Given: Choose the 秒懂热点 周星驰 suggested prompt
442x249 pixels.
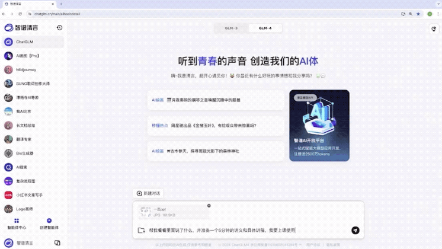Looking at the screenshot, I should coord(216,126).
